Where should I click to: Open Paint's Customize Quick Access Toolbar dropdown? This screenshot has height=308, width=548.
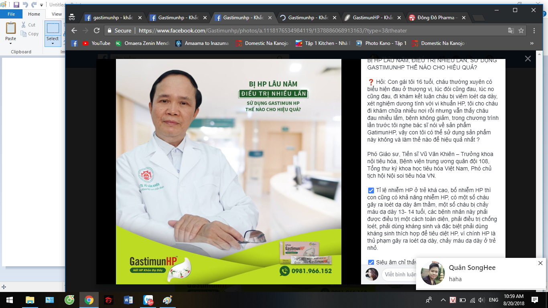(x=41, y=5)
